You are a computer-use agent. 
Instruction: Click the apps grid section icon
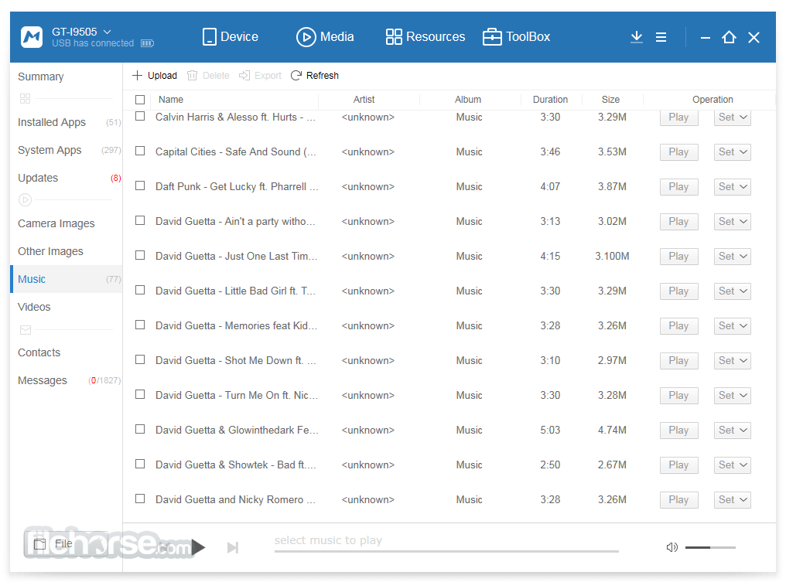tap(25, 99)
